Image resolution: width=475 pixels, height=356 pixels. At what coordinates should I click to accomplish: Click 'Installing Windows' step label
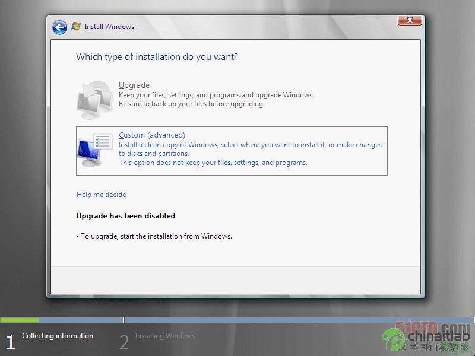(165, 336)
